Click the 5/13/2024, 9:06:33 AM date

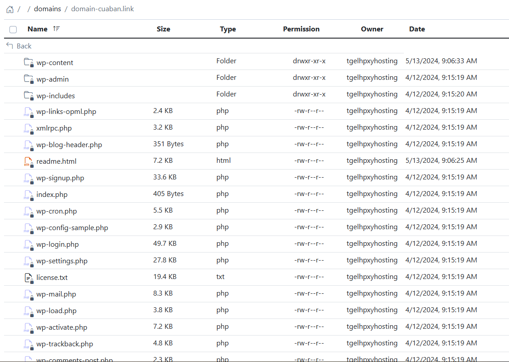[x=441, y=61]
